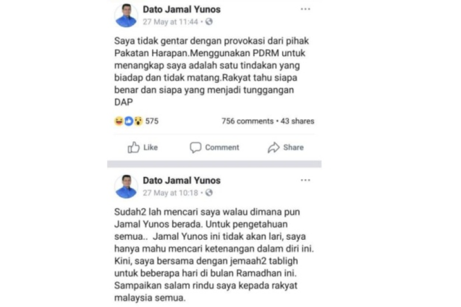View the 43 shares list

tap(297, 121)
